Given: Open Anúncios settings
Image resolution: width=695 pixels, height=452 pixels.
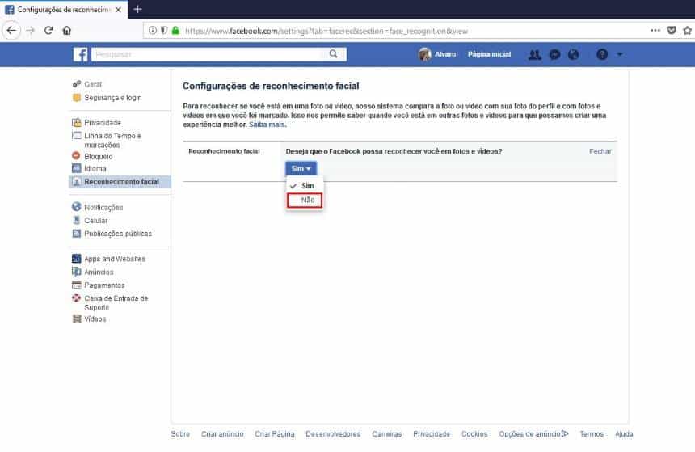Looking at the screenshot, I should coord(93,272).
